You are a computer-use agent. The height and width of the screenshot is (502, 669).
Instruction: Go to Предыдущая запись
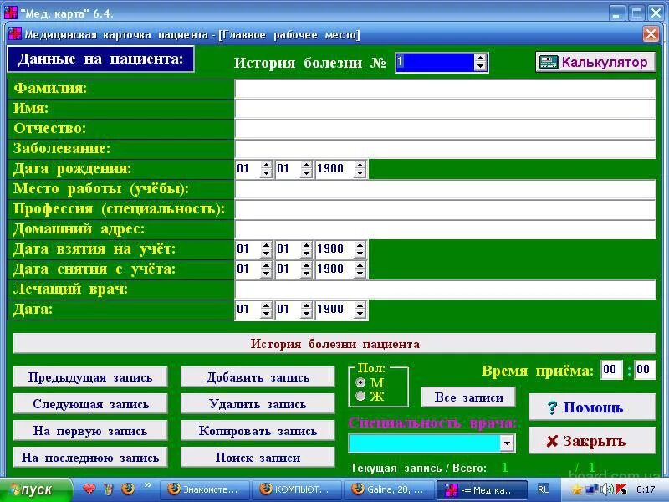click(x=90, y=377)
